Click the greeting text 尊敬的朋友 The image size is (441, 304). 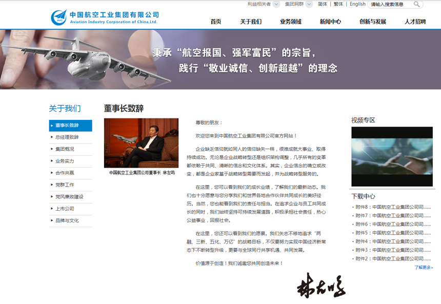[x=209, y=123]
